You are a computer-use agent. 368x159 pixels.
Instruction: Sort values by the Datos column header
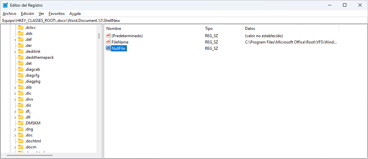291,29
